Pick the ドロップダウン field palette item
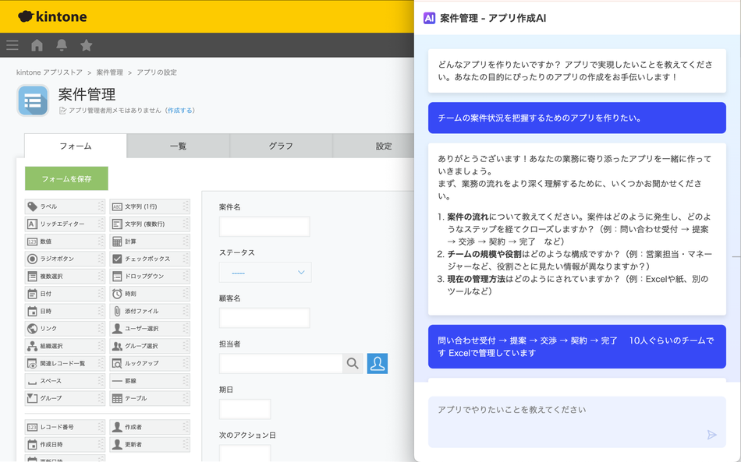This screenshot has width=741, height=462. pos(150,277)
